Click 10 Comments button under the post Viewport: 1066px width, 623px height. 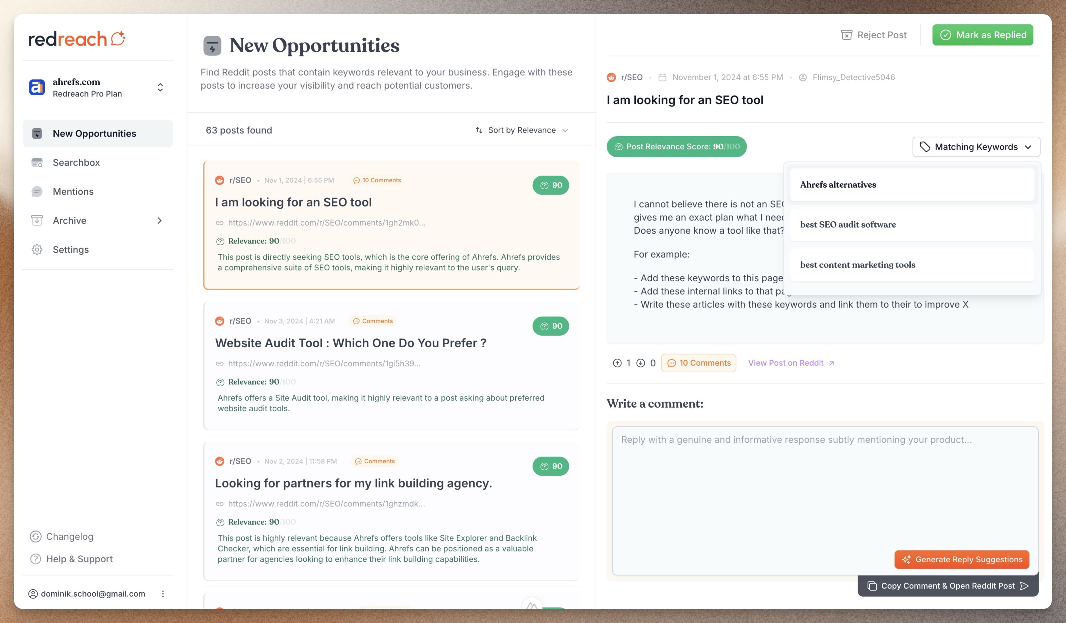[x=698, y=363]
